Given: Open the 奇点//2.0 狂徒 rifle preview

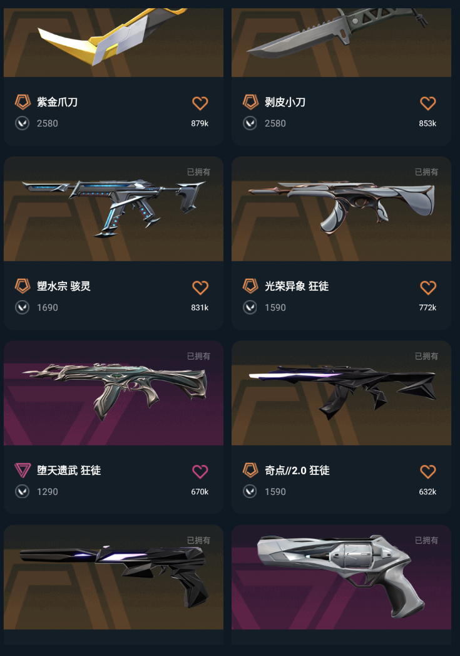Looking at the screenshot, I should coord(341,393).
